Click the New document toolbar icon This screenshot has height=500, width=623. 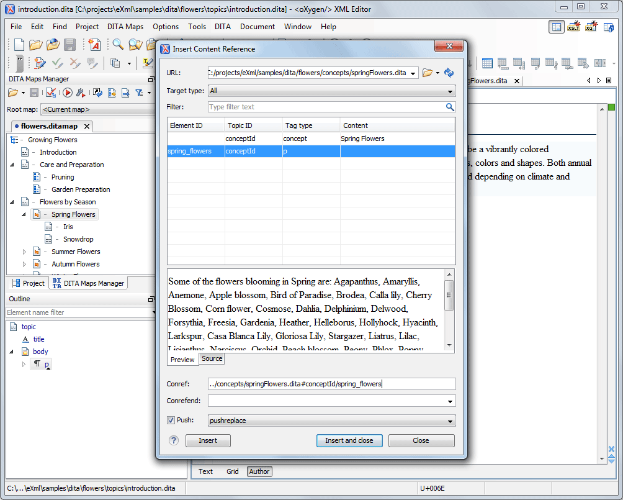click(x=19, y=44)
